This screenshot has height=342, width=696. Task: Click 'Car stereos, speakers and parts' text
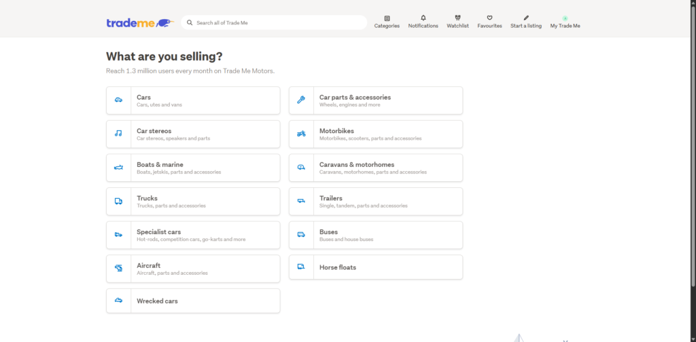(173, 138)
